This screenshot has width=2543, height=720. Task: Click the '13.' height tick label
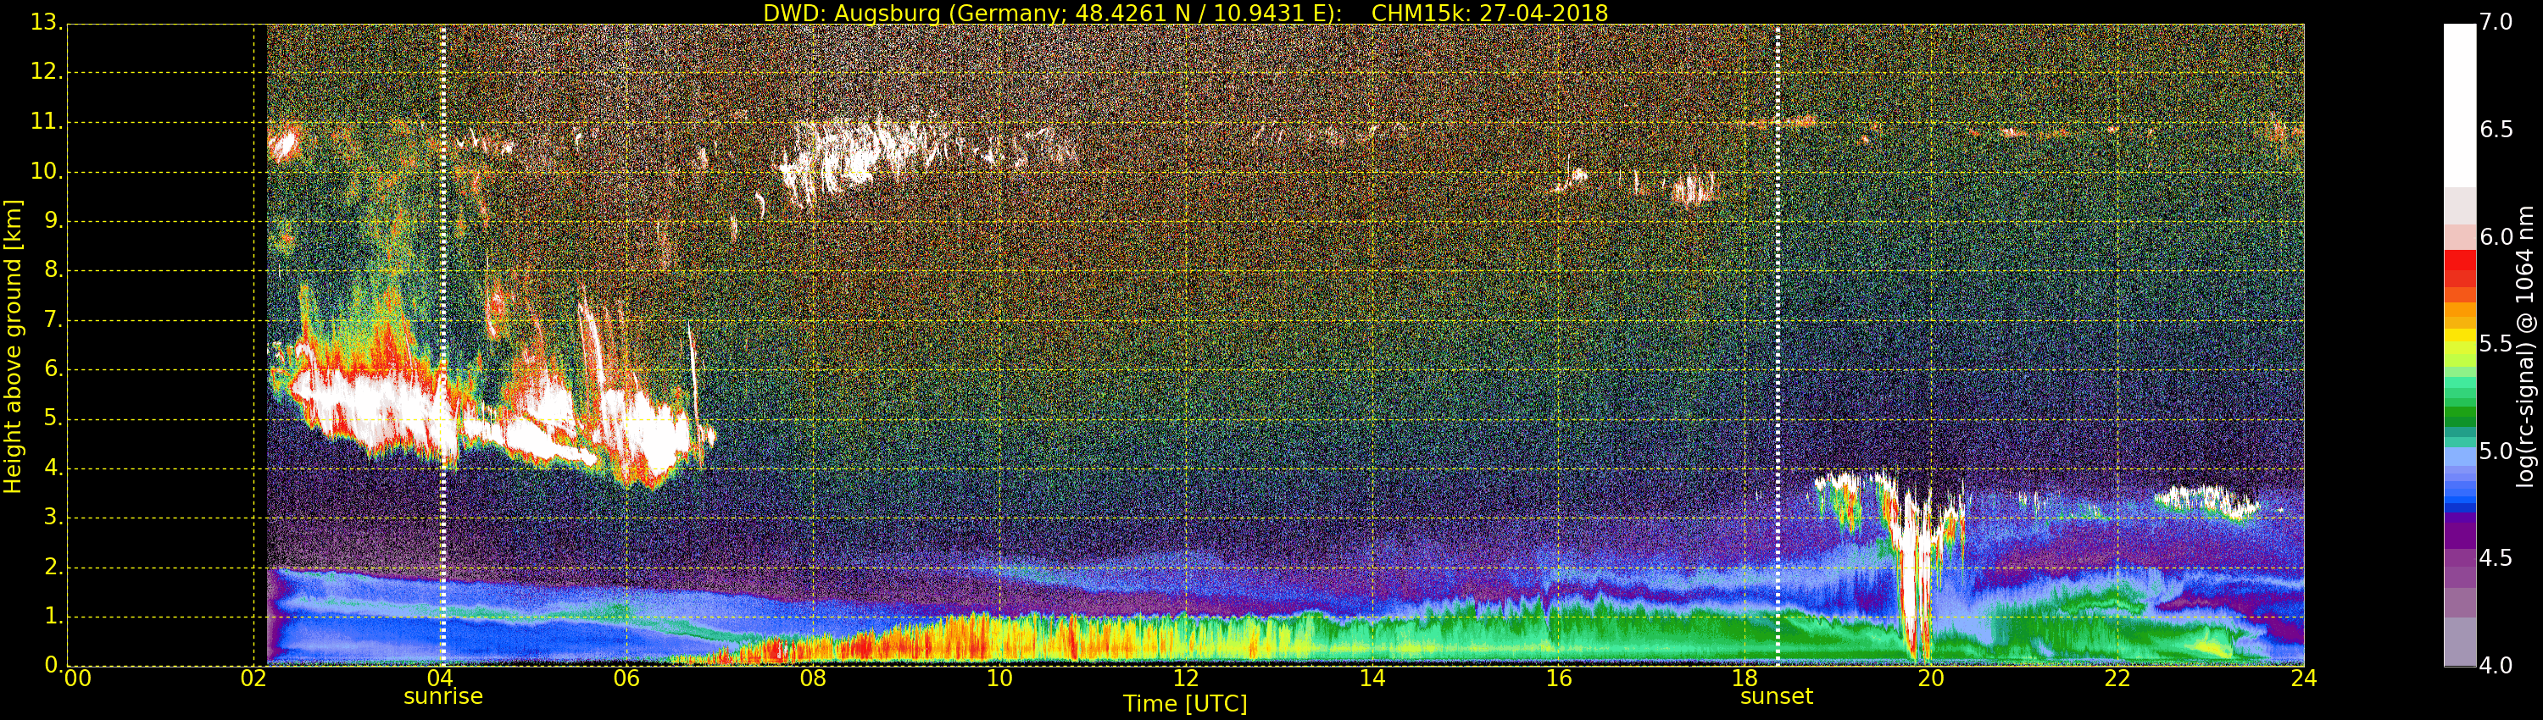pos(47,23)
